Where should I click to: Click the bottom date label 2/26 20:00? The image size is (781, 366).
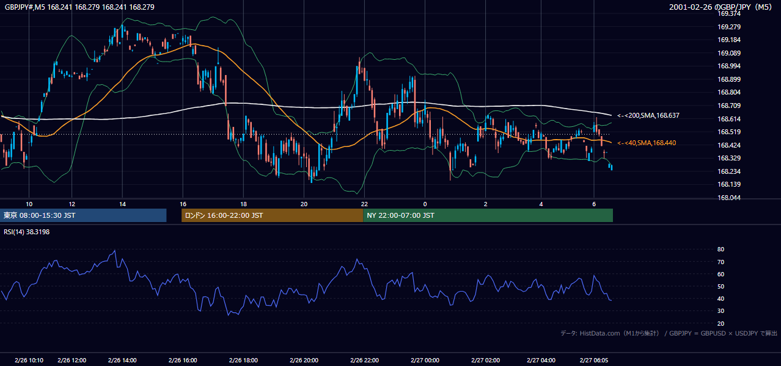(304, 360)
